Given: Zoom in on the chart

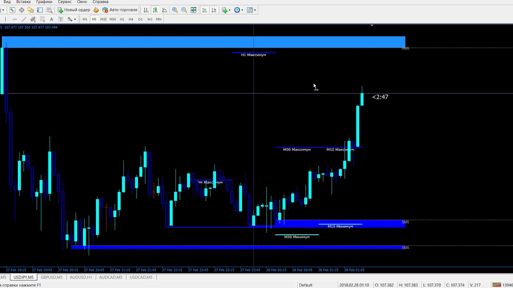Looking at the screenshot, I should pos(175,10).
